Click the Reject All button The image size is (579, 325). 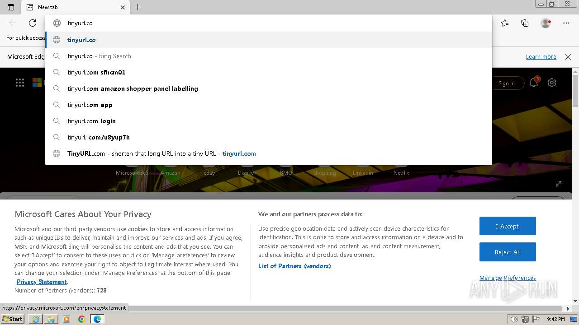coord(508,252)
